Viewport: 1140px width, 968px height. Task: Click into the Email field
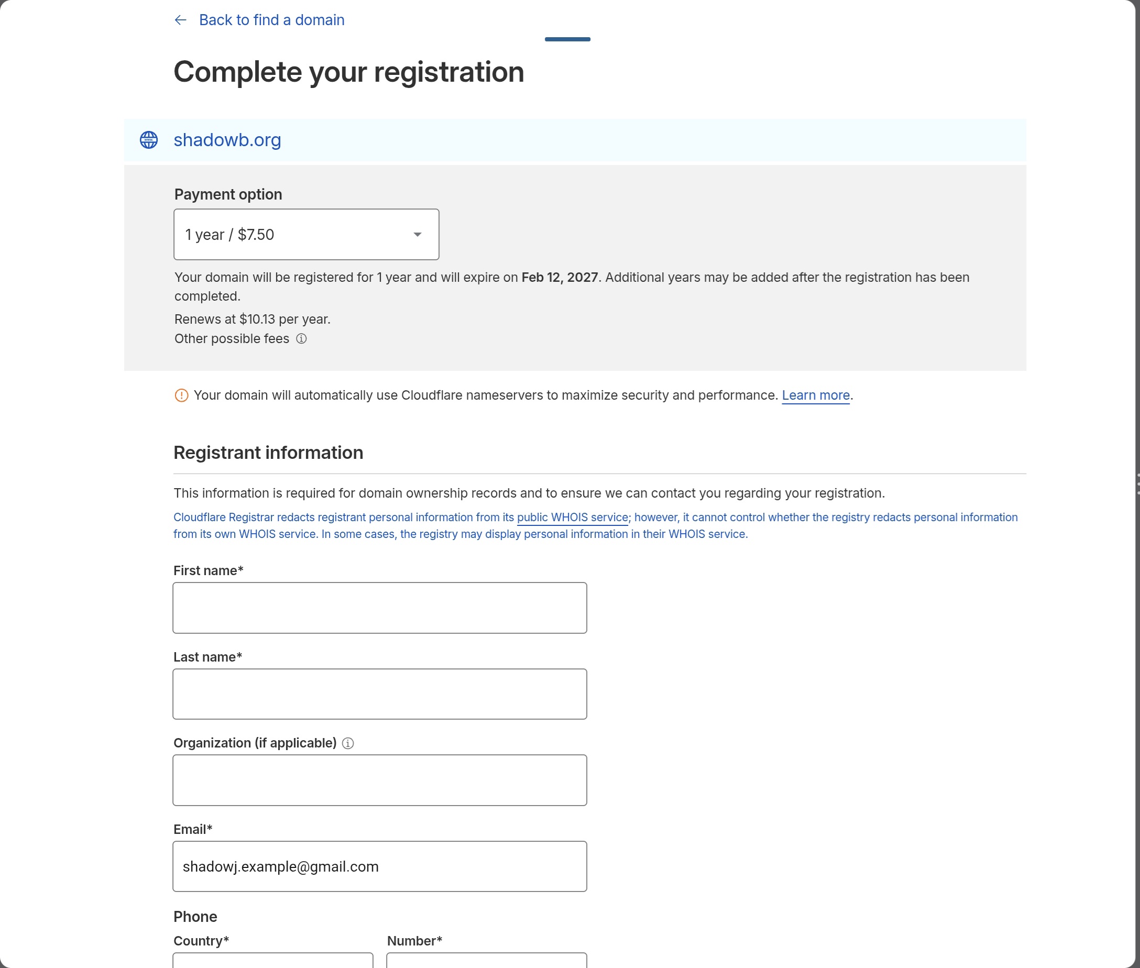(379, 866)
